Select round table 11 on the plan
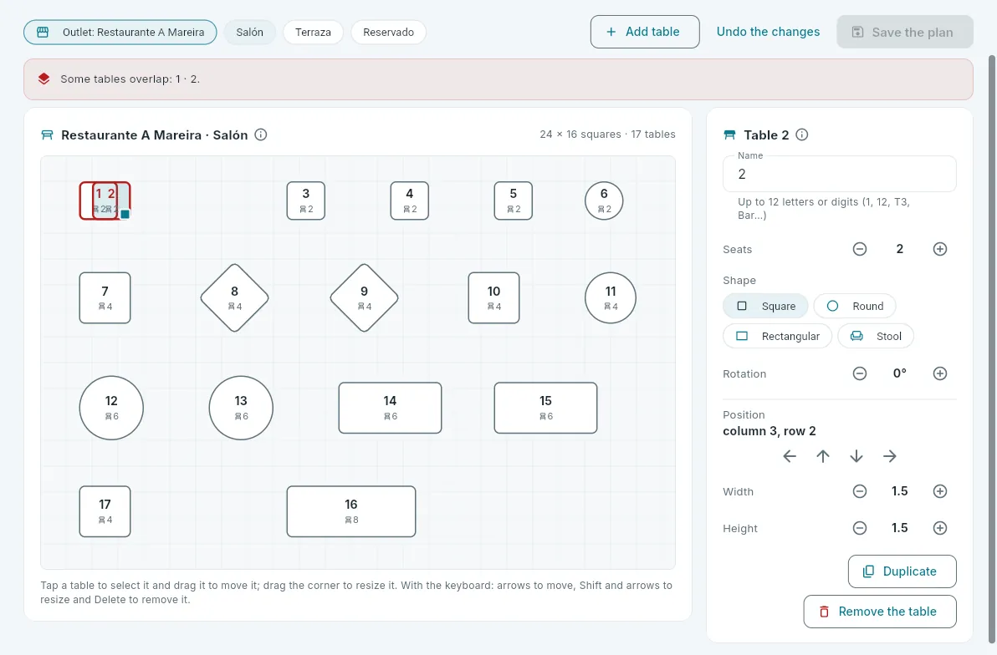 coord(611,298)
